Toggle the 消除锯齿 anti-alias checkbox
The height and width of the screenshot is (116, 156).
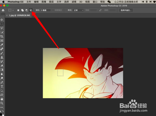53,10
